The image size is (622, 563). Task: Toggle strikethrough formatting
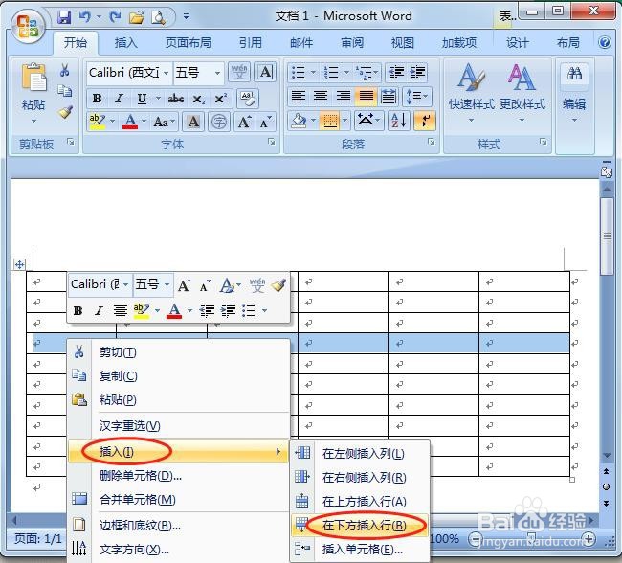click(176, 99)
